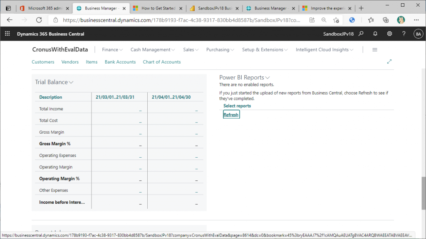Expand the Cash Management menu
The image size is (426, 239).
(x=153, y=50)
